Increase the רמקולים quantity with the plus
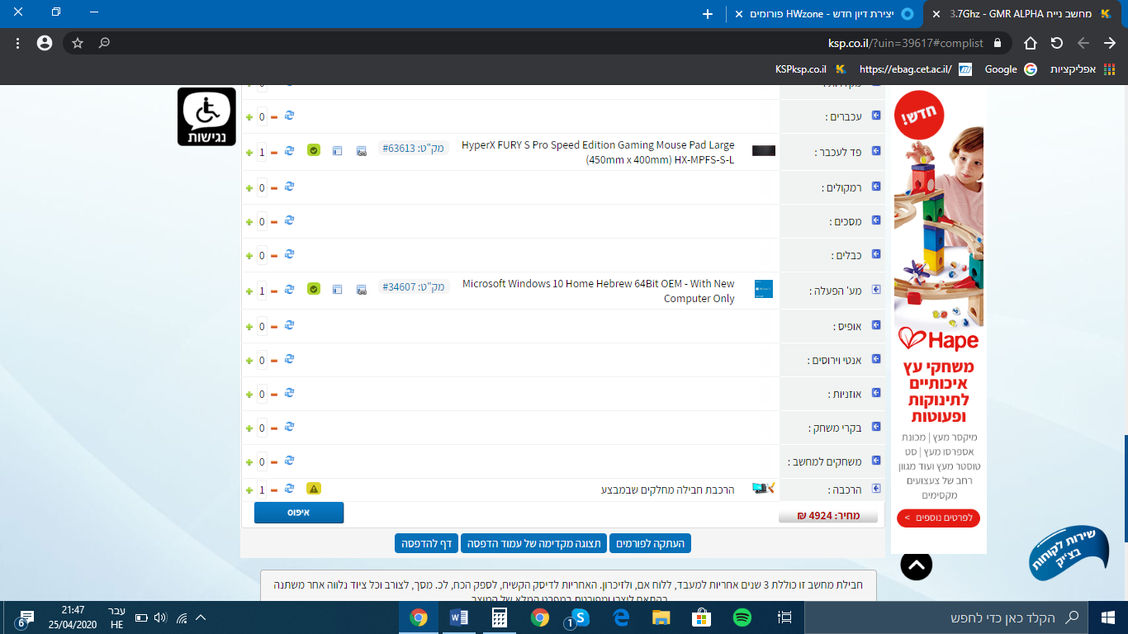1128x634 pixels. (x=249, y=188)
